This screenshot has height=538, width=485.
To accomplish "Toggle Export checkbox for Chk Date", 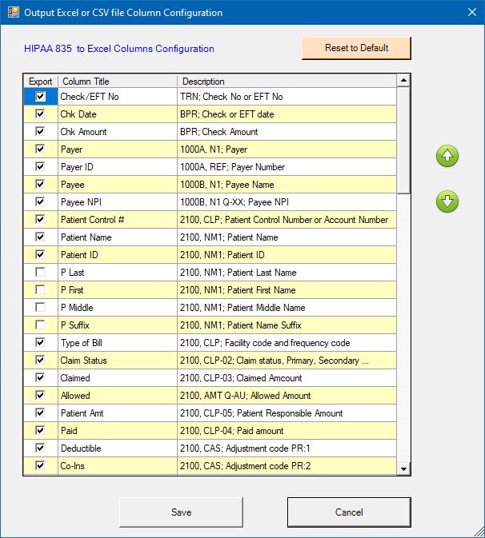I will tap(40, 114).
